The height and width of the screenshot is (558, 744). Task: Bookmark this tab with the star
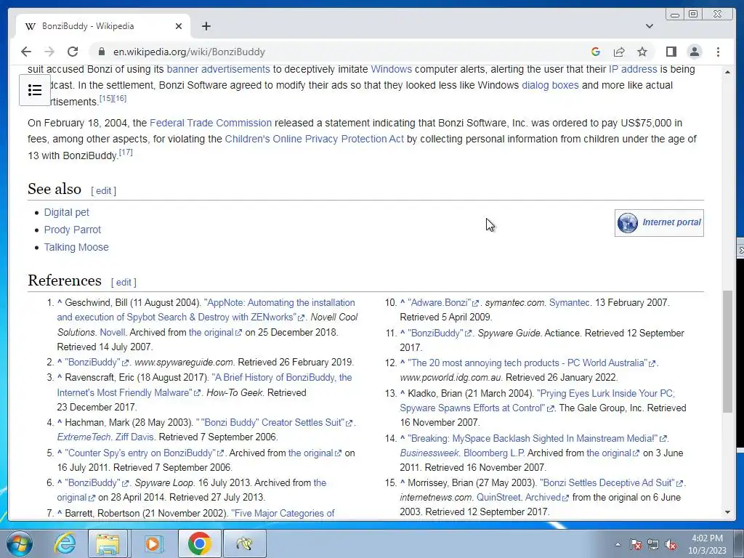(x=642, y=52)
